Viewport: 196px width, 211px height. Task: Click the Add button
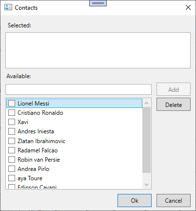174,89
